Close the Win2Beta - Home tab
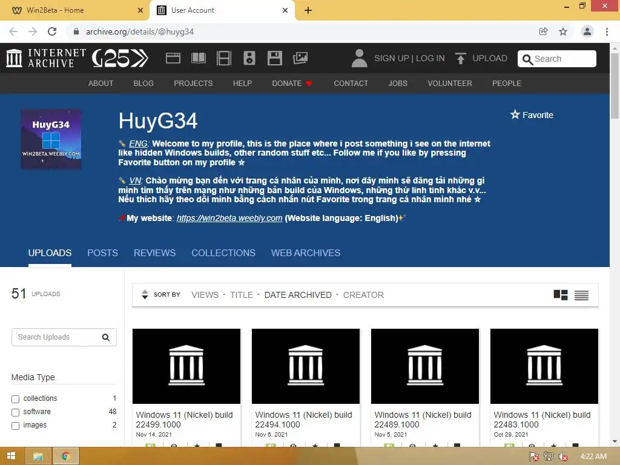 coord(140,10)
